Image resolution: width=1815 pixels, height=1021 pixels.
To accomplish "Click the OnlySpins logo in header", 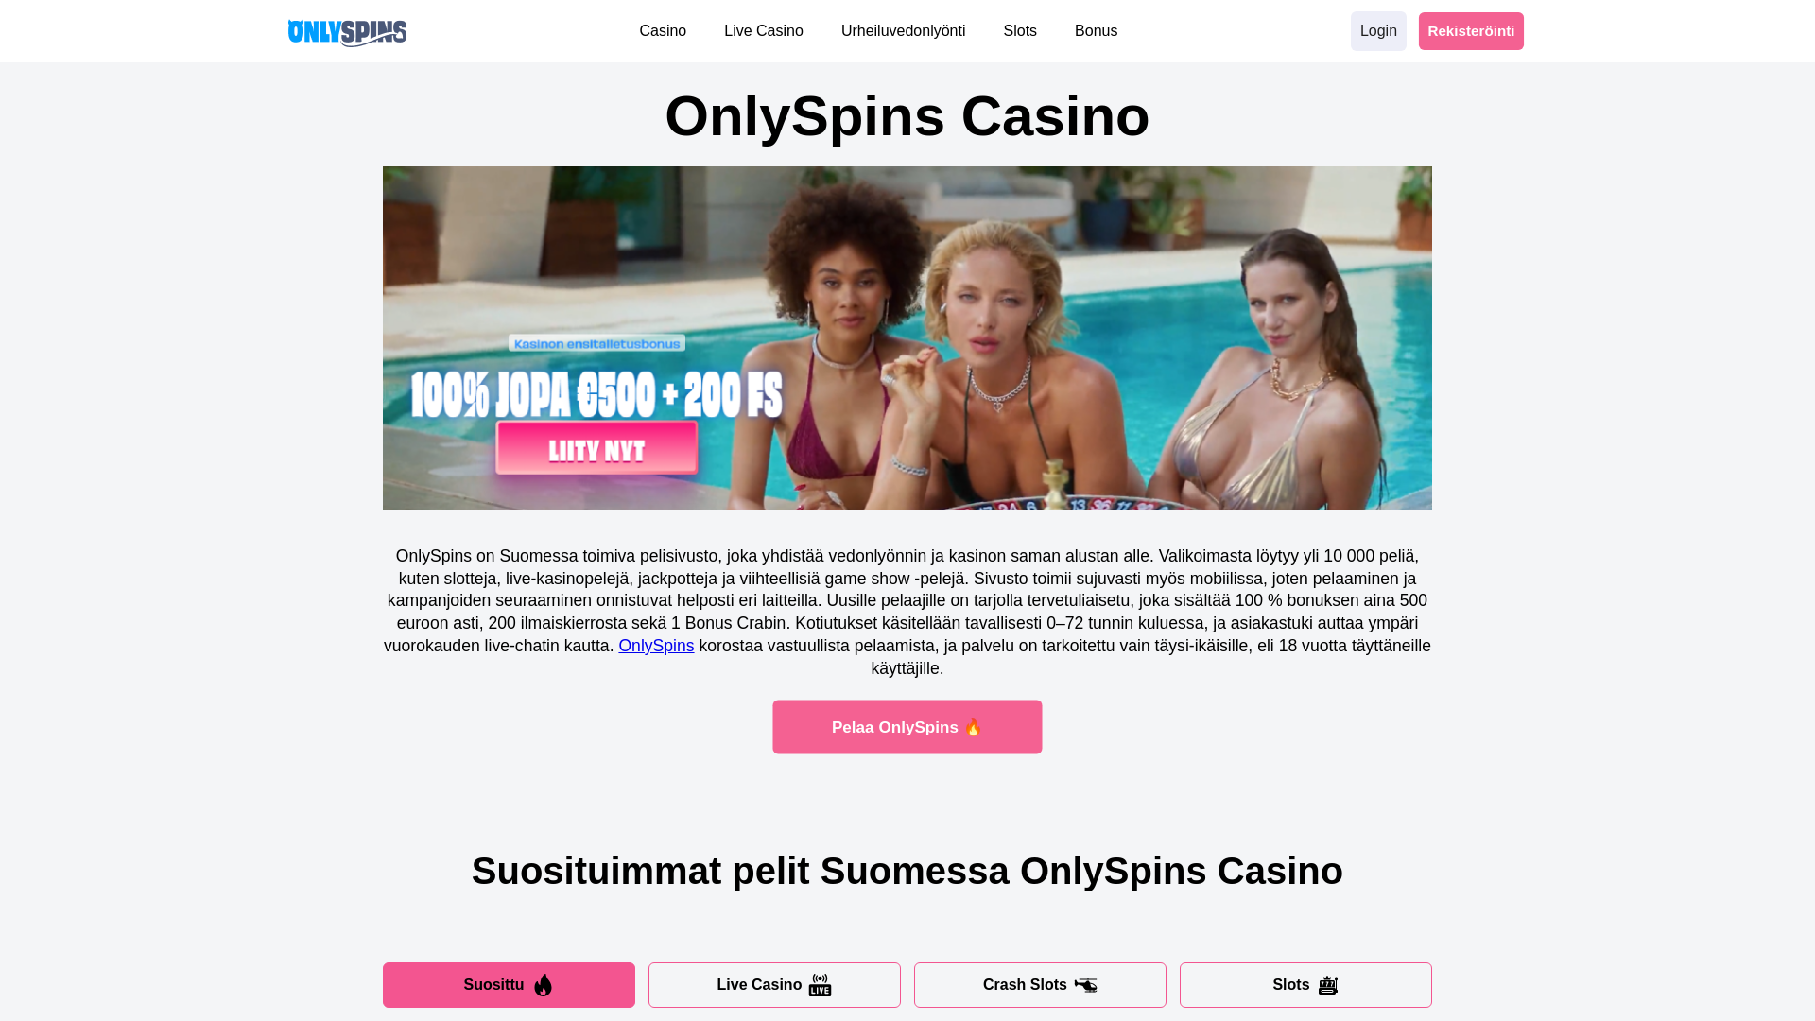I will [347, 32].
